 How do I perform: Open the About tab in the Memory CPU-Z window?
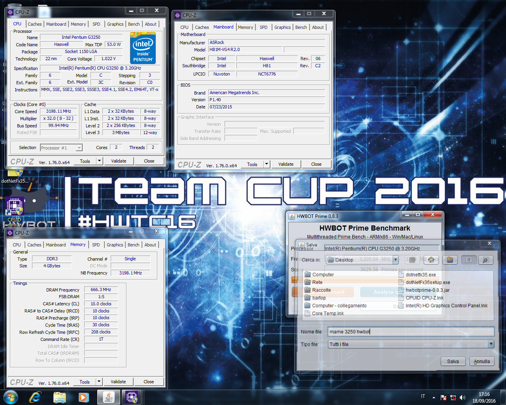tap(150, 245)
